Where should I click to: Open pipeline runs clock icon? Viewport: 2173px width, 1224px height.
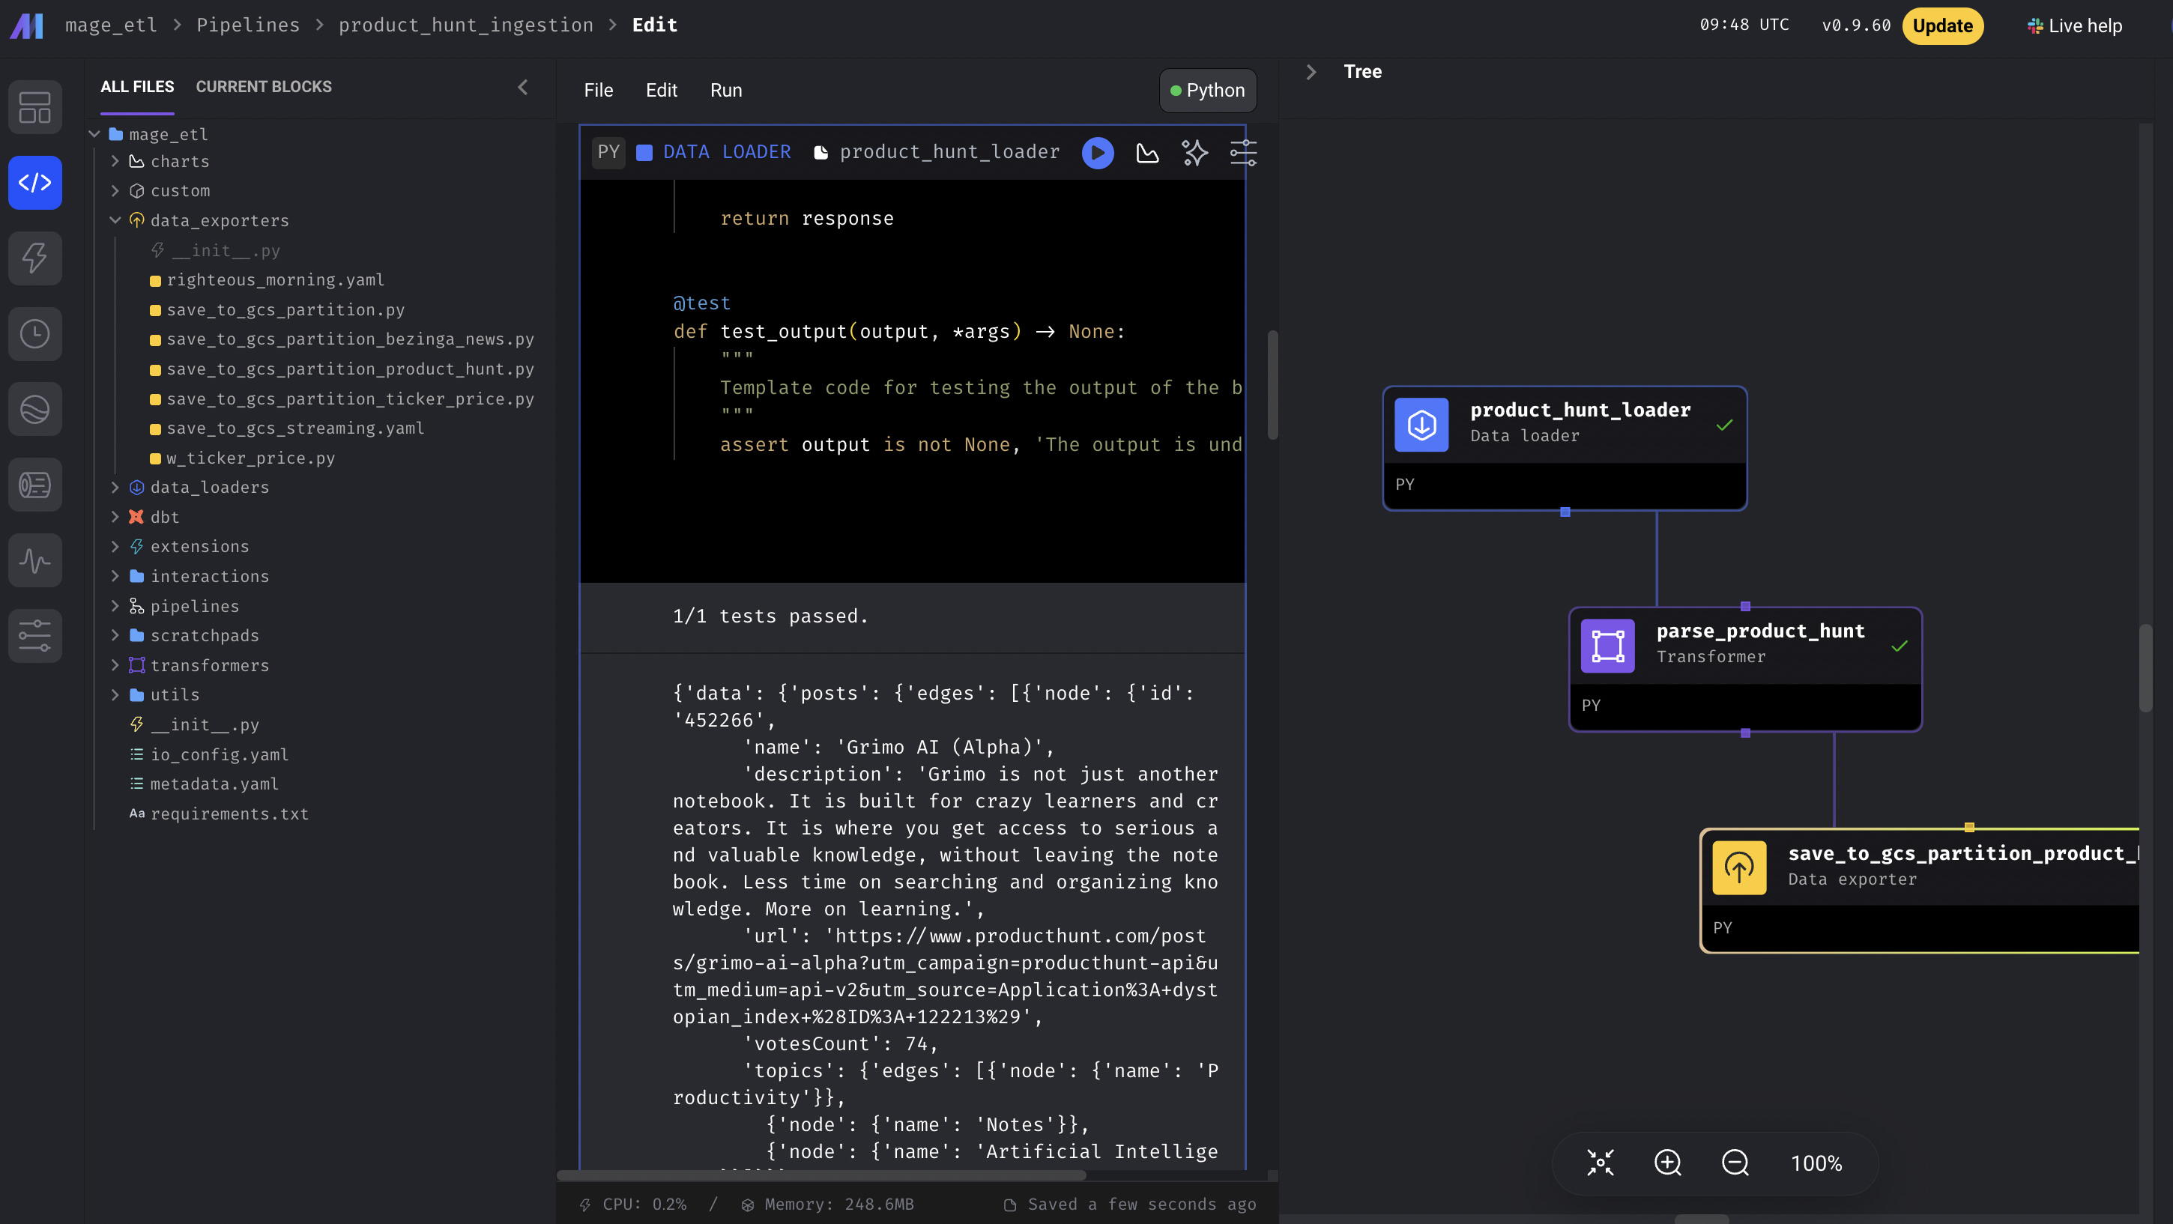click(34, 334)
